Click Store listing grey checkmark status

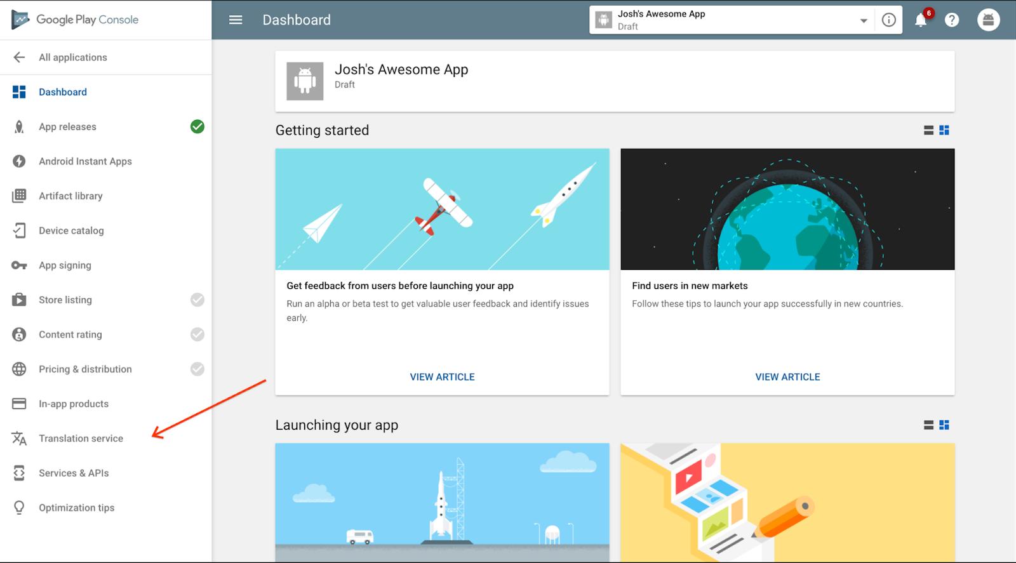197,300
